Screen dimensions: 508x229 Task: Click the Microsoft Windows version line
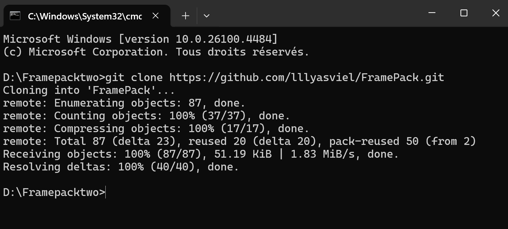(x=140, y=39)
